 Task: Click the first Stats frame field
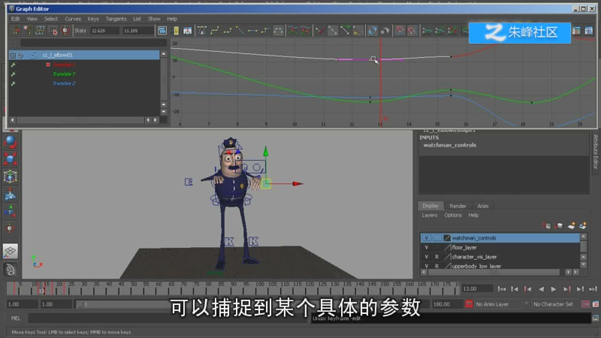105,31
